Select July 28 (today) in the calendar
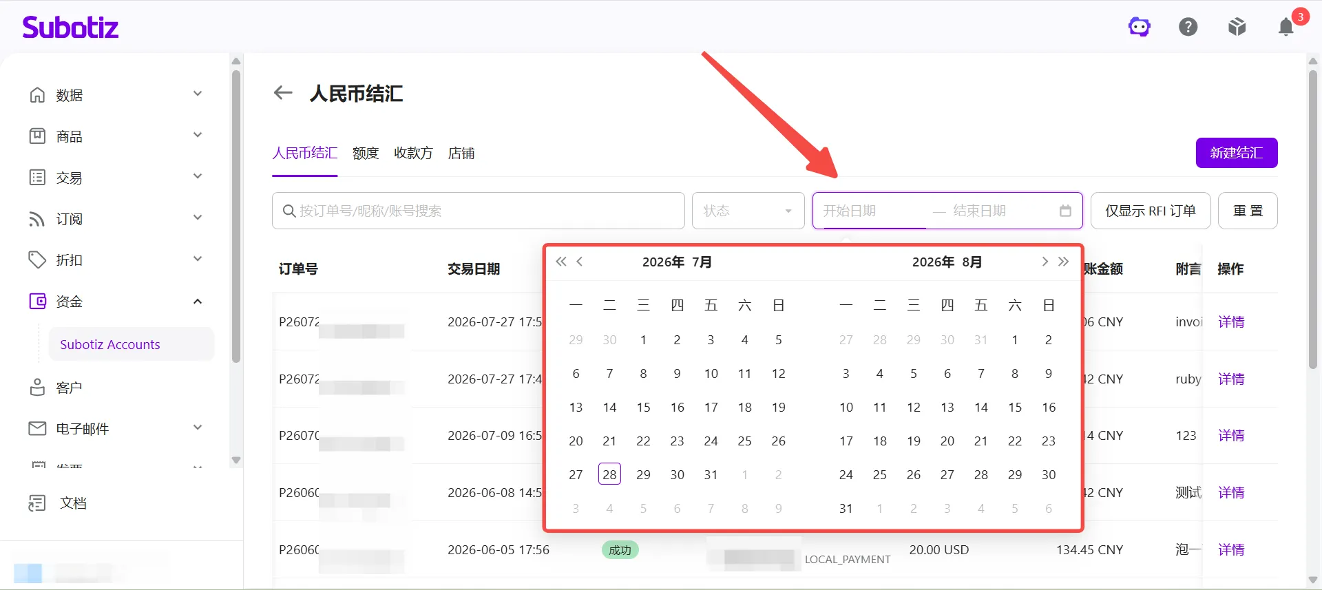 609,474
